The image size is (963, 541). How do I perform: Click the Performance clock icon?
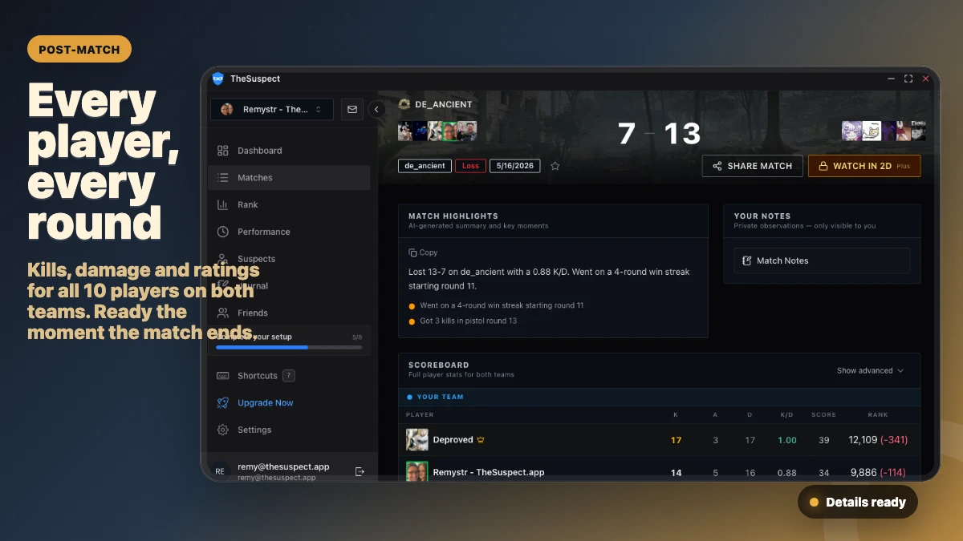[x=223, y=232]
